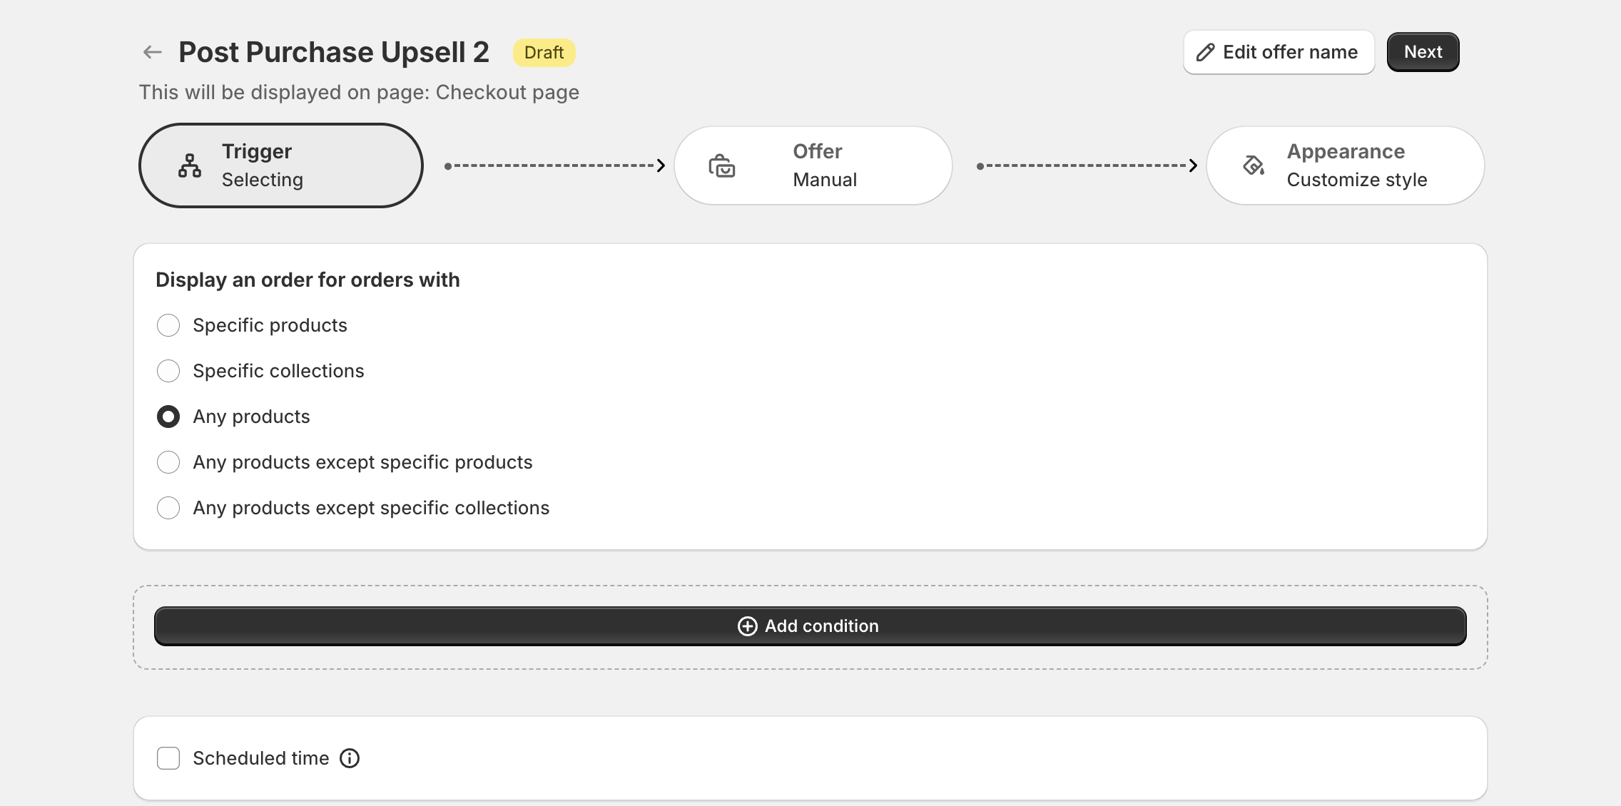This screenshot has height=806, width=1621.
Task: Click the Trigger step hierarchy icon
Action: coord(190,165)
